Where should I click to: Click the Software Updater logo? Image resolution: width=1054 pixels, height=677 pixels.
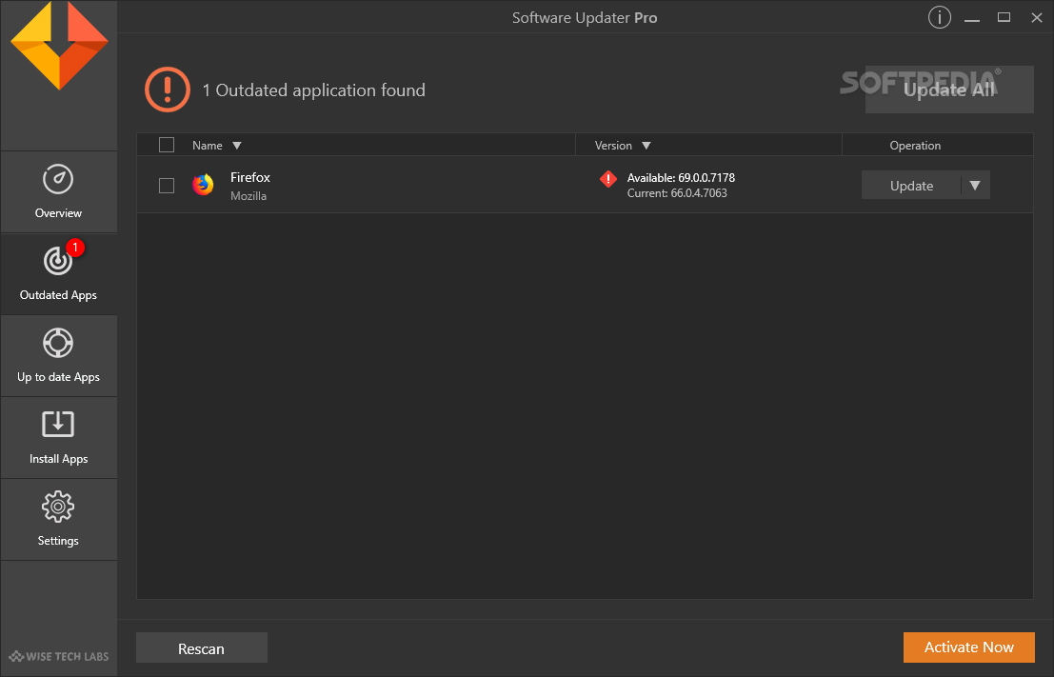coord(59,45)
